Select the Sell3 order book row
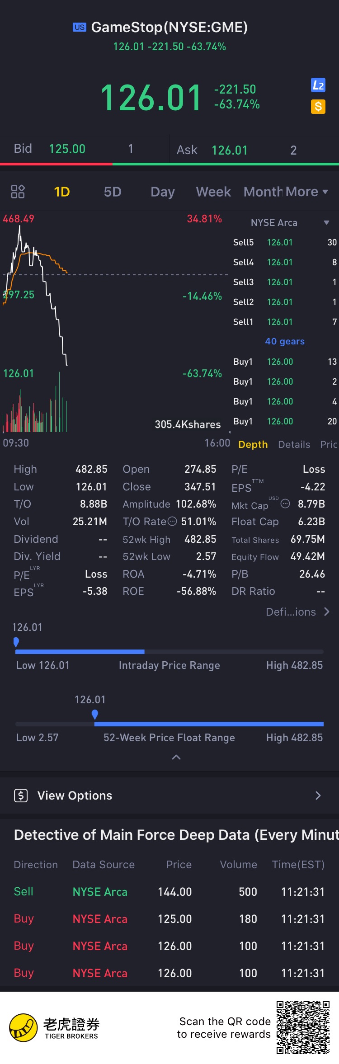The image size is (339, 1064). pyautogui.click(x=285, y=282)
